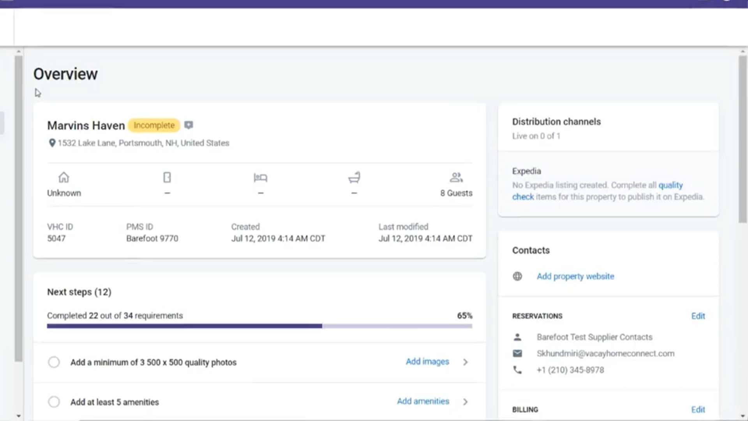The height and width of the screenshot is (421, 748).
Task: Click the bathtub icon in the property details
Action: (x=354, y=177)
